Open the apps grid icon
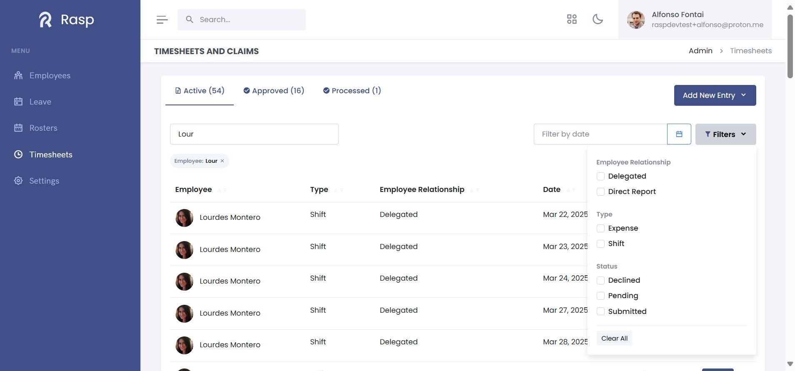795x371 pixels. 572,19
